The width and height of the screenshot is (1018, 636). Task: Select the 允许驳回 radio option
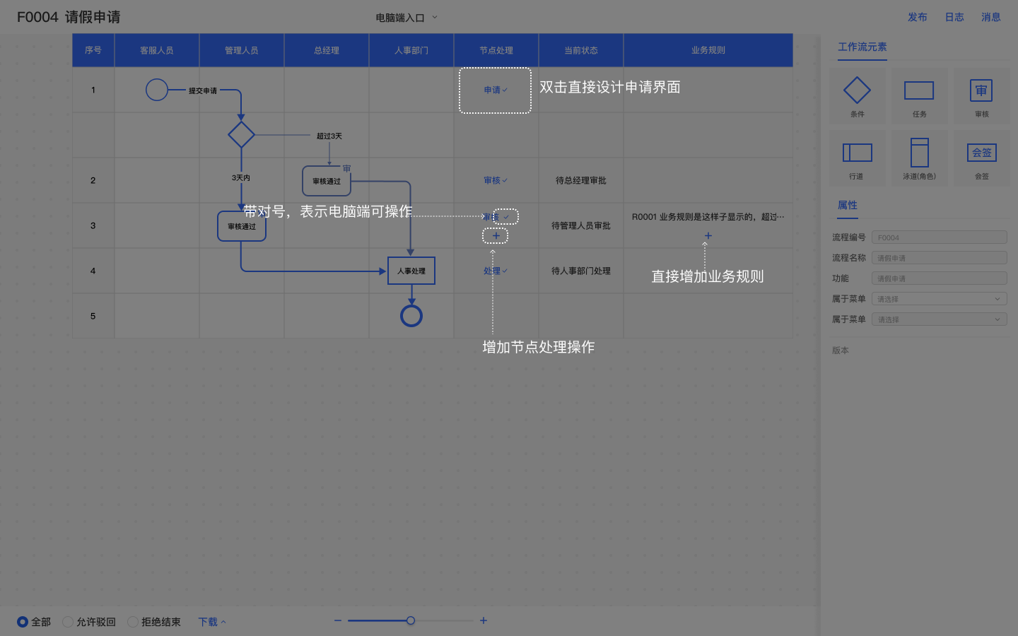tap(68, 622)
